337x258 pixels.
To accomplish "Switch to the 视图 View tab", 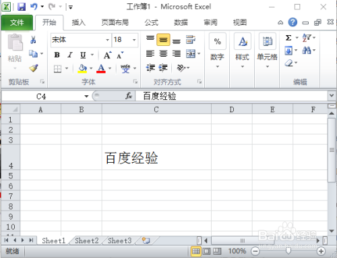I will coord(240,22).
